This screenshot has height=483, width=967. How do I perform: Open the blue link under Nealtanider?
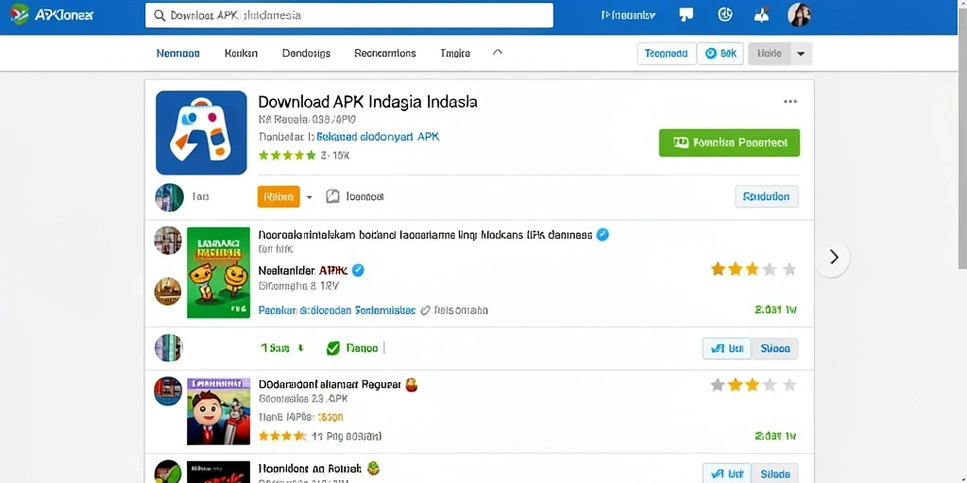coord(337,310)
